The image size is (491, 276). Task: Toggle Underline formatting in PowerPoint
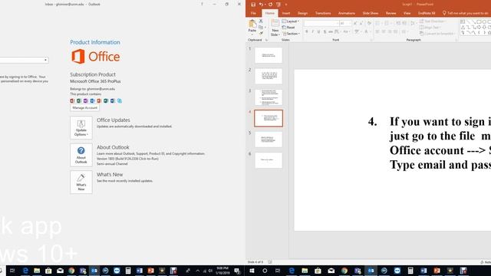click(318, 31)
